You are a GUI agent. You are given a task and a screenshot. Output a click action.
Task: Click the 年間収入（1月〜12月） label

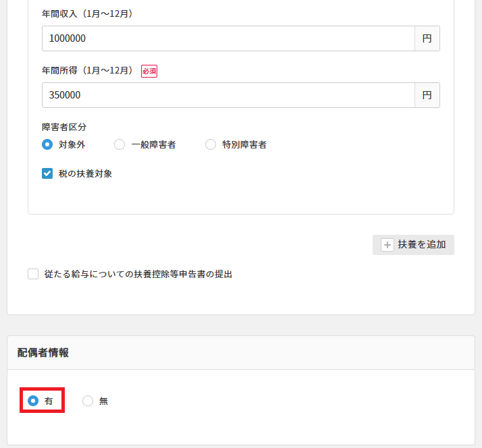click(x=87, y=14)
